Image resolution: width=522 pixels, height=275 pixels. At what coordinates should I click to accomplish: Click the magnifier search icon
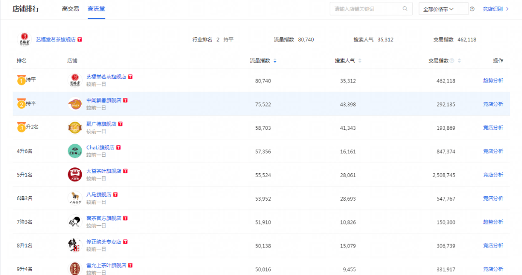pyautogui.click(x=405, y=9)
